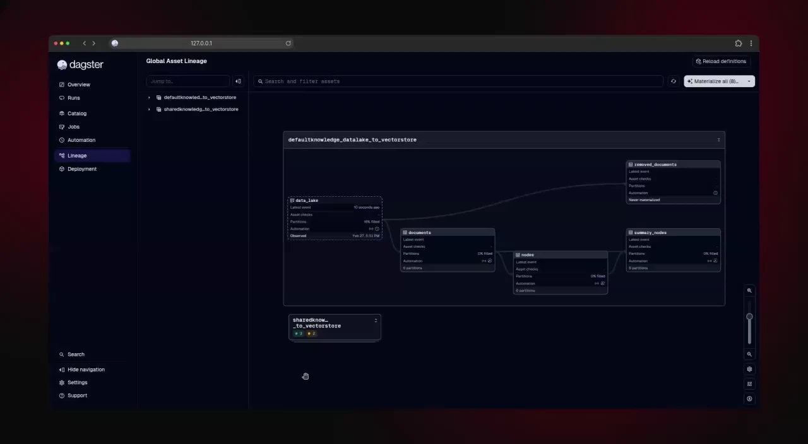Focus the Search and filter assets field
This screenshot has width=808, height=444.
458,81
